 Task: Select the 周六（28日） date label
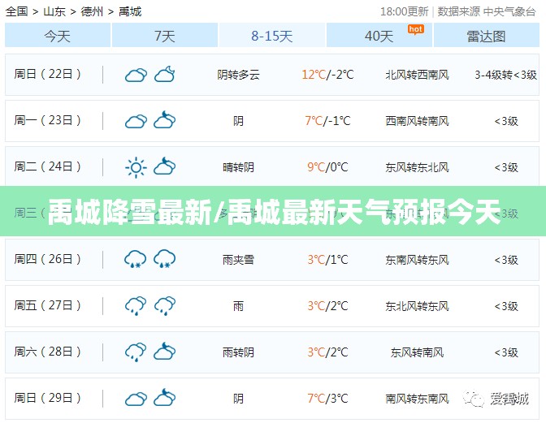[x=47, y=352]
